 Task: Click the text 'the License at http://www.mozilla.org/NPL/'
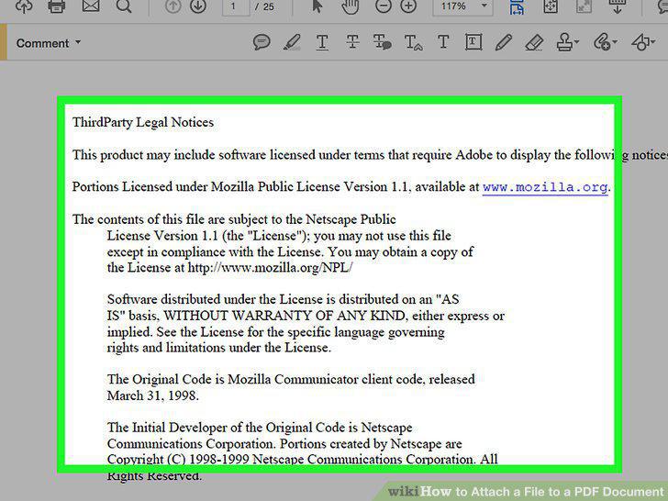(229, 268)
